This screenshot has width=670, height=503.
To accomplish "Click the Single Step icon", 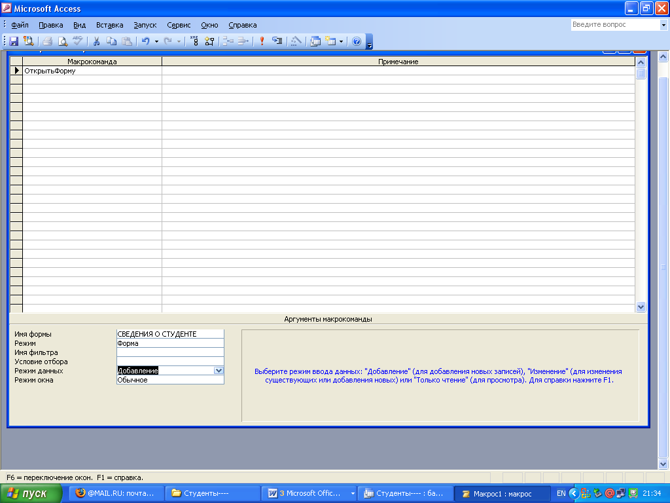I will [277, 41].
